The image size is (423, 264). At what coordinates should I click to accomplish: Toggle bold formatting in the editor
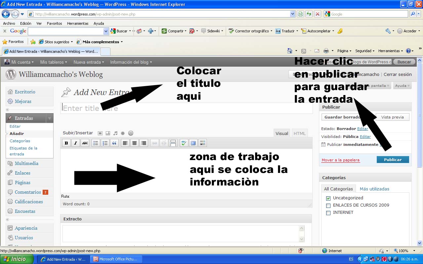(66, 143)
